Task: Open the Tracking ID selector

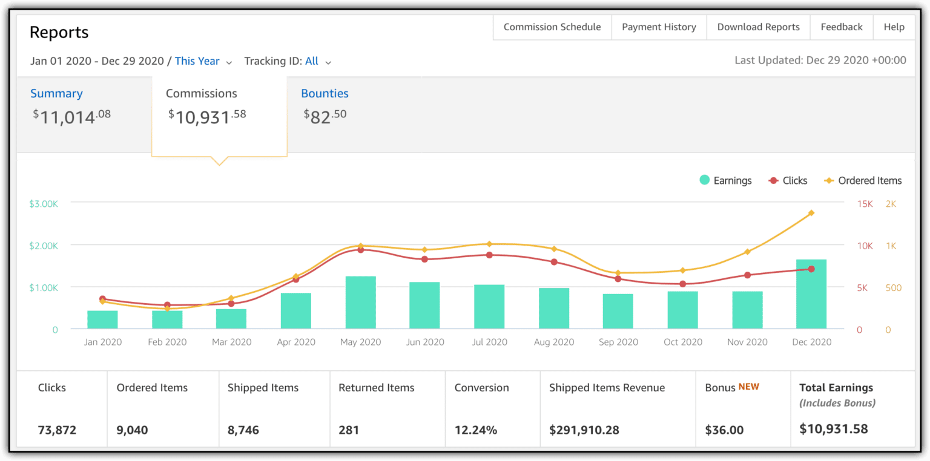Action: (x=312, y=61)
